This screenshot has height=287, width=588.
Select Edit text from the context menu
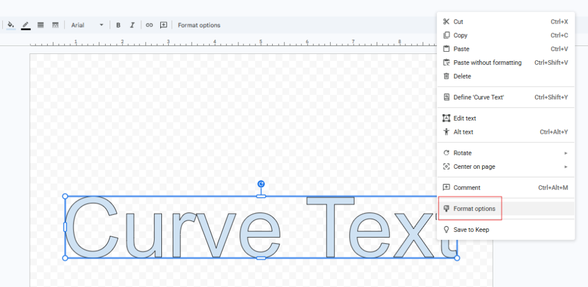tap(465, 118)
